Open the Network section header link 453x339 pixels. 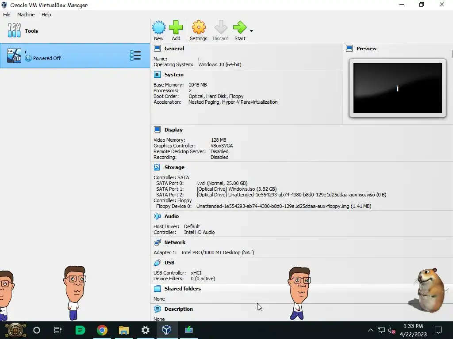(175, 242)
